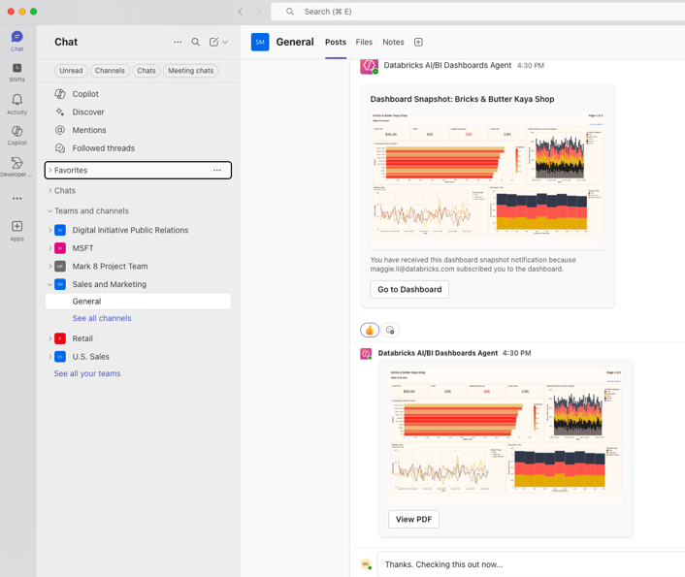Click the MSFT team avatar

pos(60,248)
